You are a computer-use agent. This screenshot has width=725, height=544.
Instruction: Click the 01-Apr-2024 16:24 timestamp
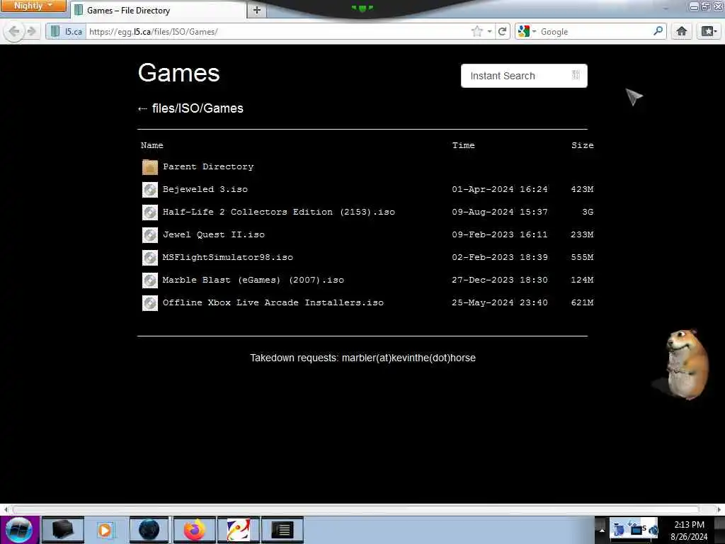coord(500,189)
